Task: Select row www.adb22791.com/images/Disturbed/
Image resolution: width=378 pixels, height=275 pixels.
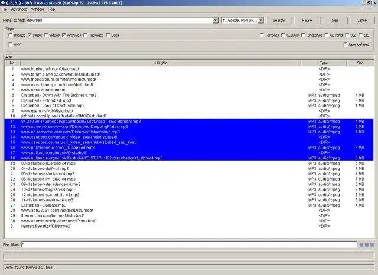Action: [189, 211]
